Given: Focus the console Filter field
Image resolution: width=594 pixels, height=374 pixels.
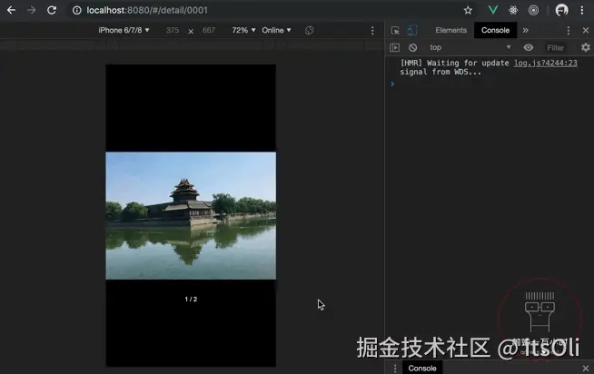Looking at the screenshot, I should (x=556, y=48).
